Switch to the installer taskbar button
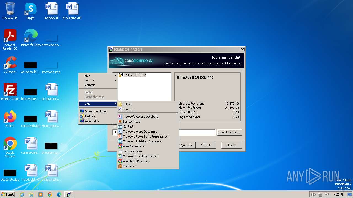The image size is (353, 198). (69, 194)
